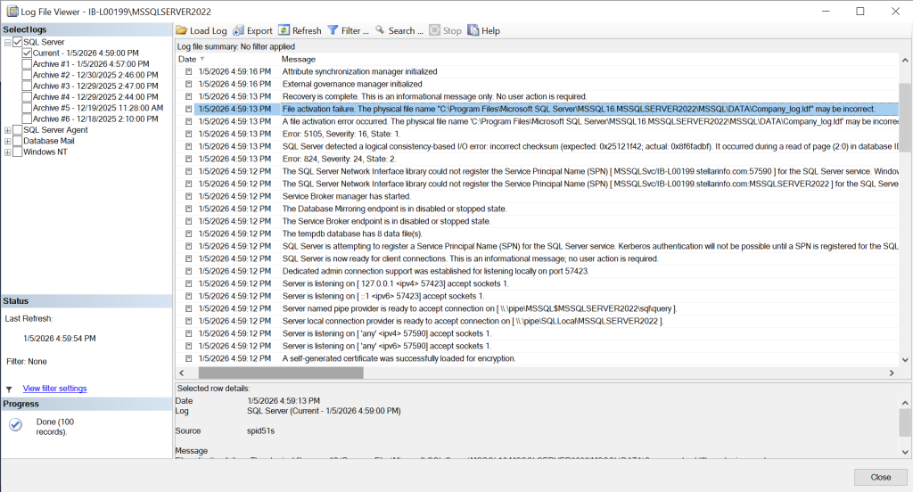Screen dimensions: 913x492
Task: Click the view filter settings funnel icon
Action: (x=9, y=389)
